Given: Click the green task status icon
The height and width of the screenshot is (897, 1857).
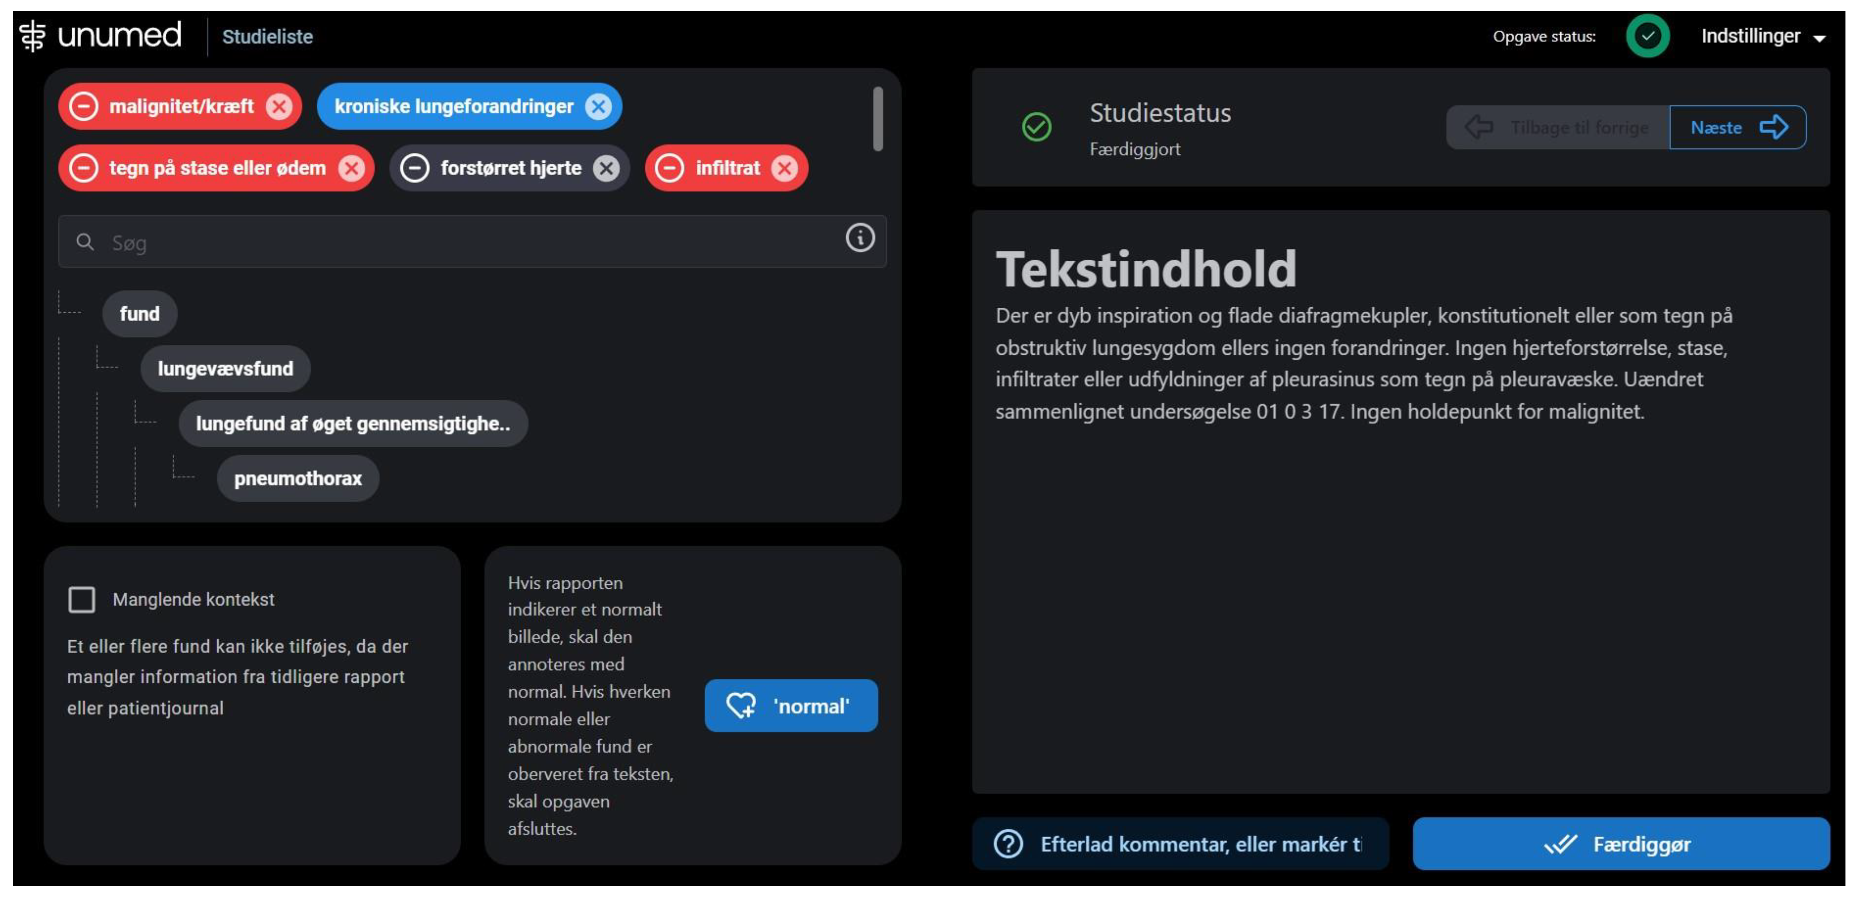Looking at the screenshot, I should click(x=1647, y=36).
